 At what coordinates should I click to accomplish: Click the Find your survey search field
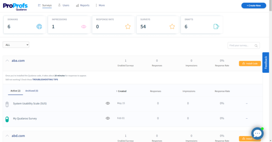point(244,45)
